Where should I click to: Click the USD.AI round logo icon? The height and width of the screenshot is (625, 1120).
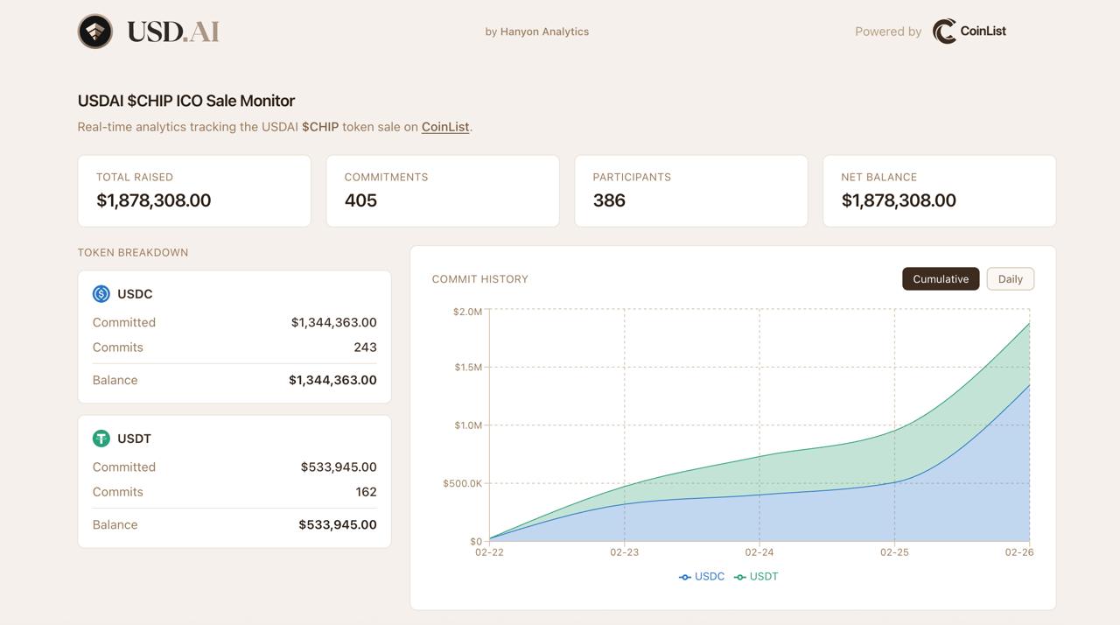click(95, 32)
